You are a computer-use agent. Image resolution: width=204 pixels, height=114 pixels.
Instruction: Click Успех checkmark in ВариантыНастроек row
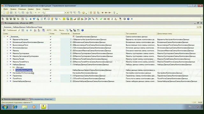point(50,39)
